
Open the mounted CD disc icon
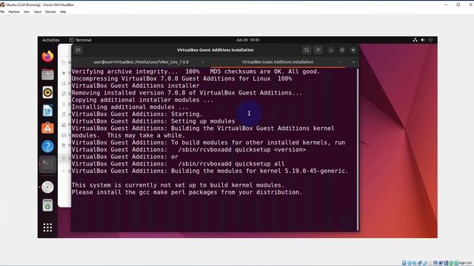click(x=47, y=187)
